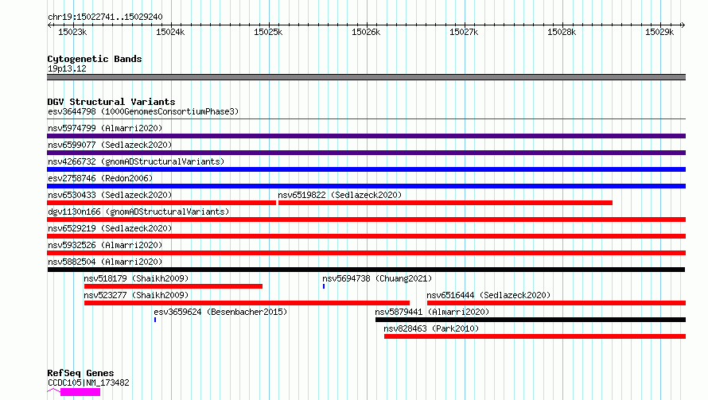Click the chr19:15022741..15029240 coordinate label
Image resolution: width=708 pixels, height=400 pixels.
[105, 17]
